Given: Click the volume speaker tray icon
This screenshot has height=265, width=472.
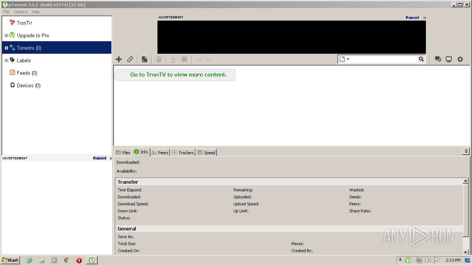Looking at the screenshot, I should point(428,260).
